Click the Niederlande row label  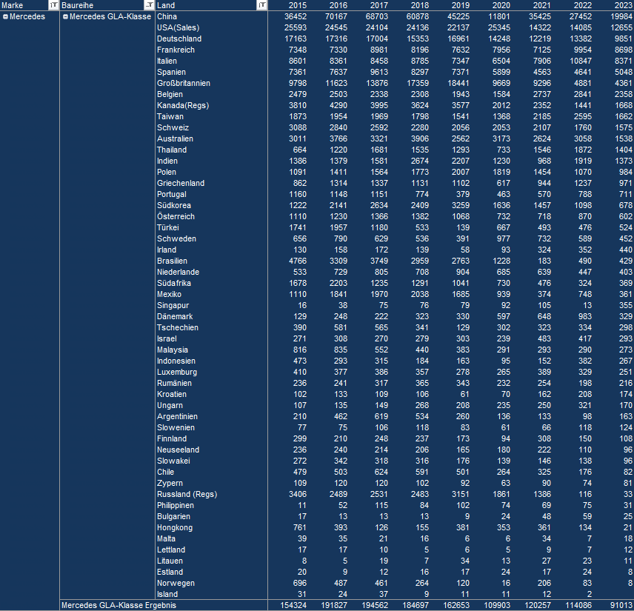click(x=178, y=272)
